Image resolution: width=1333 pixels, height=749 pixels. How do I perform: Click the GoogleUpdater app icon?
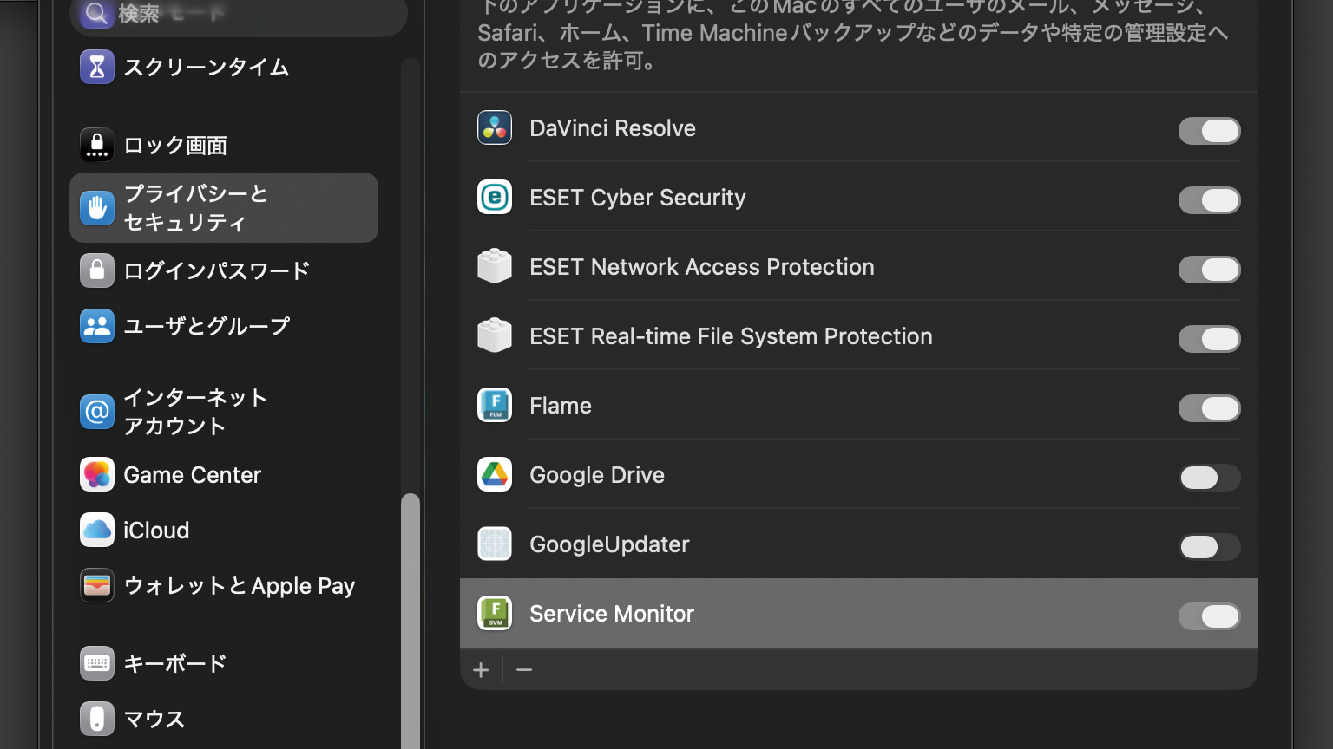(x=495, y=544)
